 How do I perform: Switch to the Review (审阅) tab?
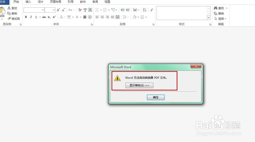point(95,2)
